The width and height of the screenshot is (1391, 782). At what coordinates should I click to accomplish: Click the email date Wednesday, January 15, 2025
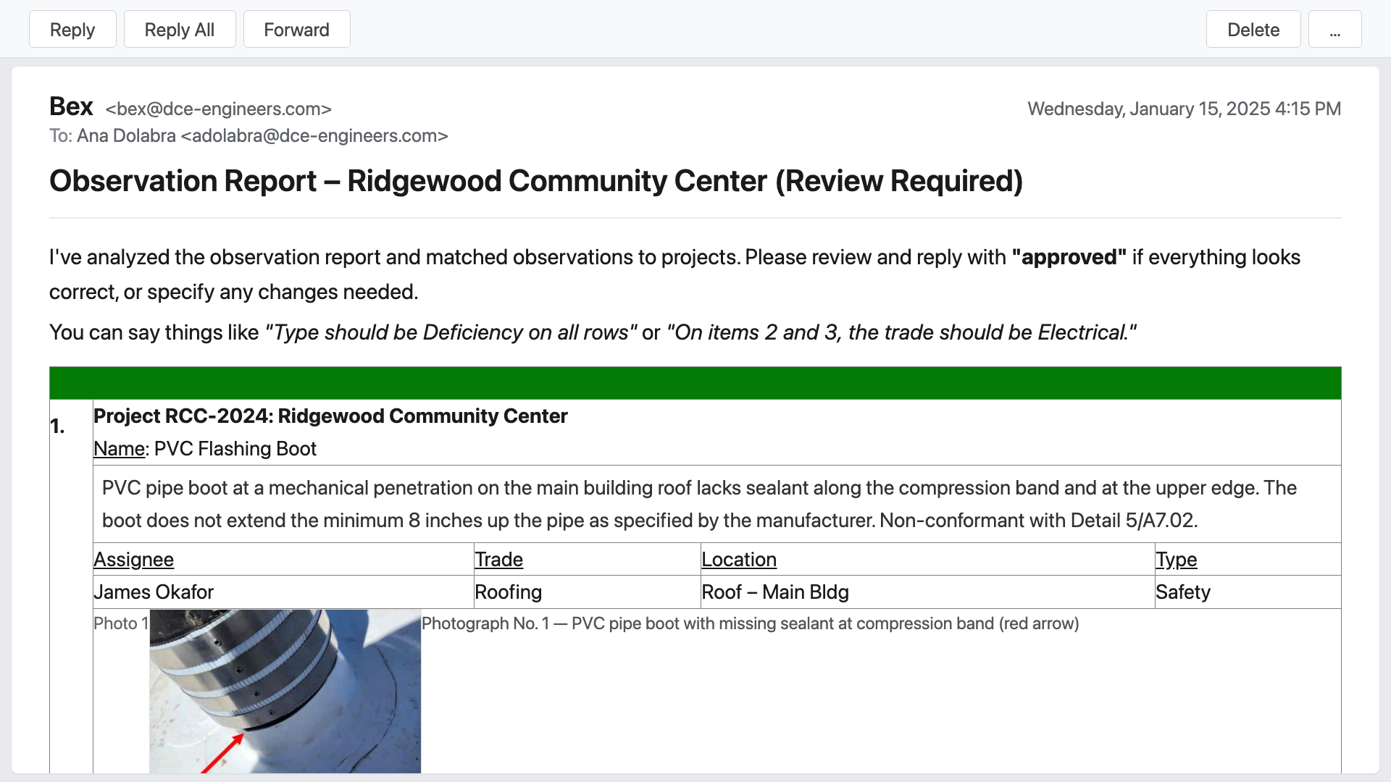(1184, 109)
